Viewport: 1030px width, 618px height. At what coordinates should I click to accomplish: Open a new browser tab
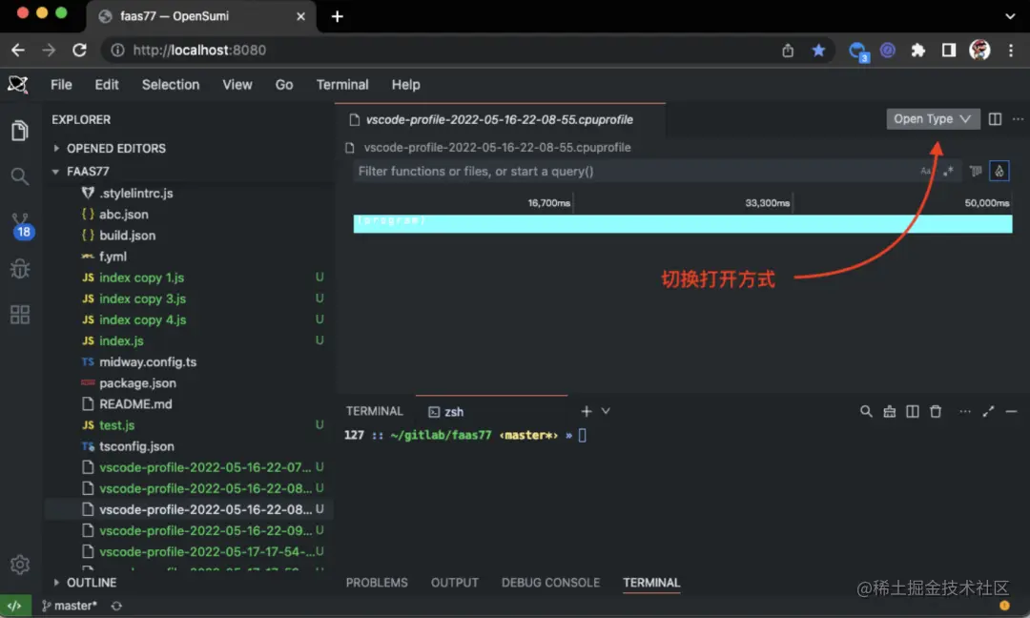coord(337,16)
